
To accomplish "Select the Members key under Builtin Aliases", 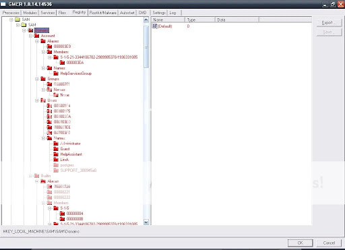I will click(x=61, y=203).
